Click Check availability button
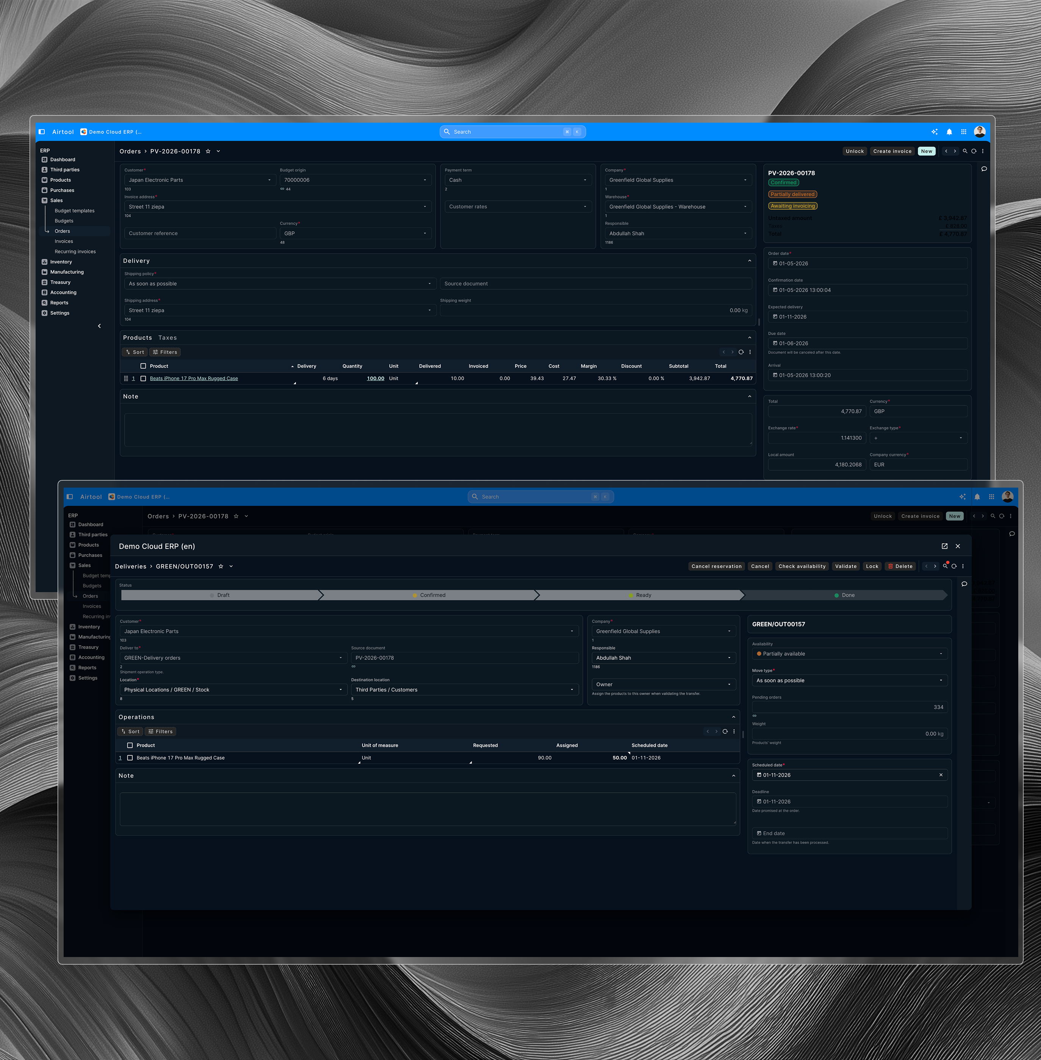Viewport: 1041px width, 1060px height. click(x=802, y=567)
